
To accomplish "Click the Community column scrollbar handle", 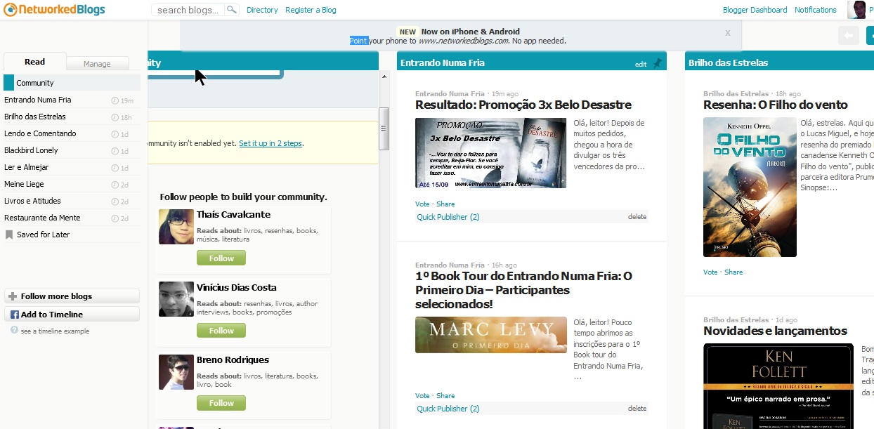I will tap(384, 128).
